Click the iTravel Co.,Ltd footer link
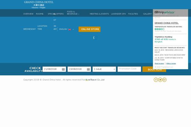Screen dimensions: 191x127 click(x=96, y=80)
